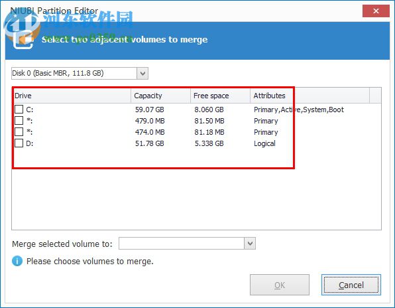Viewport: 395px width, 308px height.
Task: Click the Please choose volumes to merge message
Action: click(x=90, y=262)
